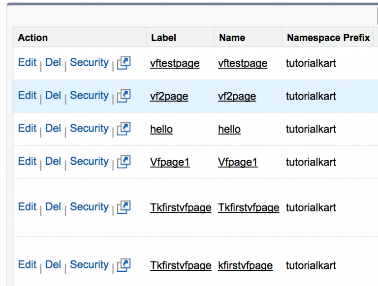Launch Vfpage1 preview window icon
The image size is (378, 286).
124,162
